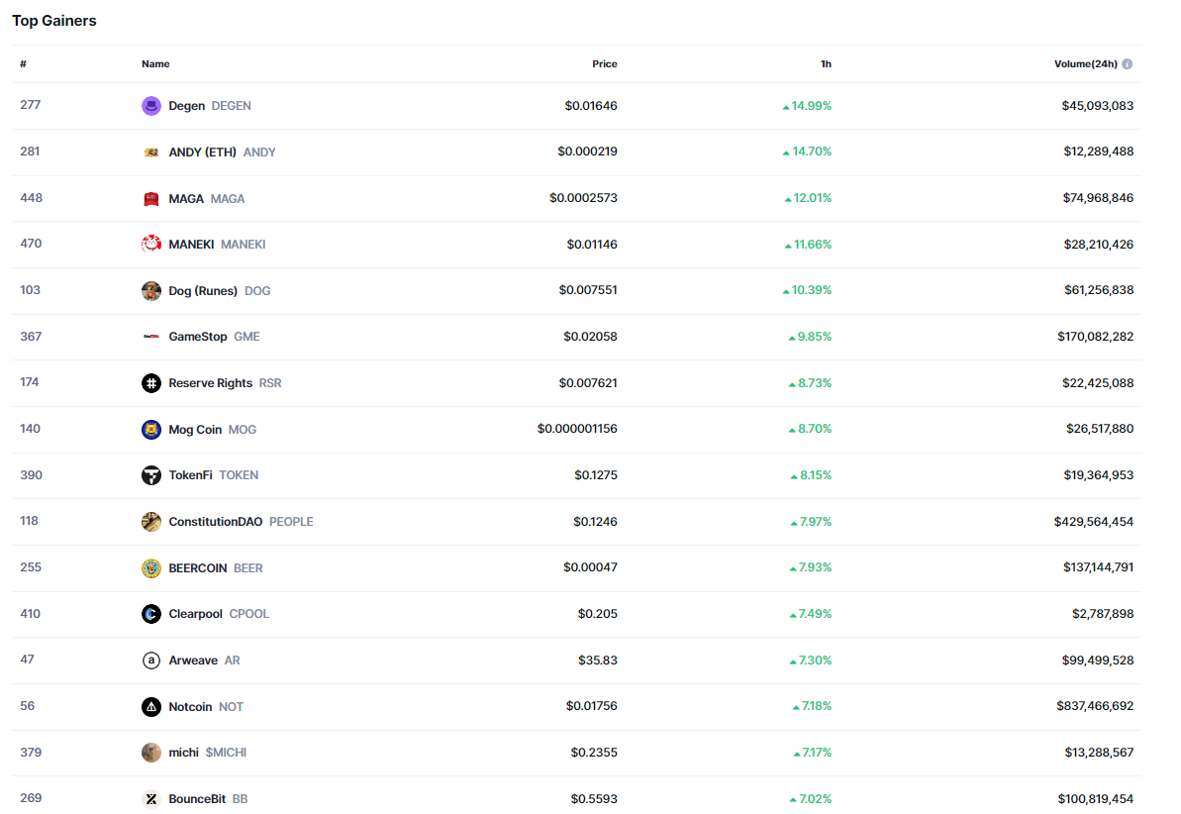Open the ANDY (ETH) coin link
This screenshot has width=1181, height=814.
click(222, 153)
